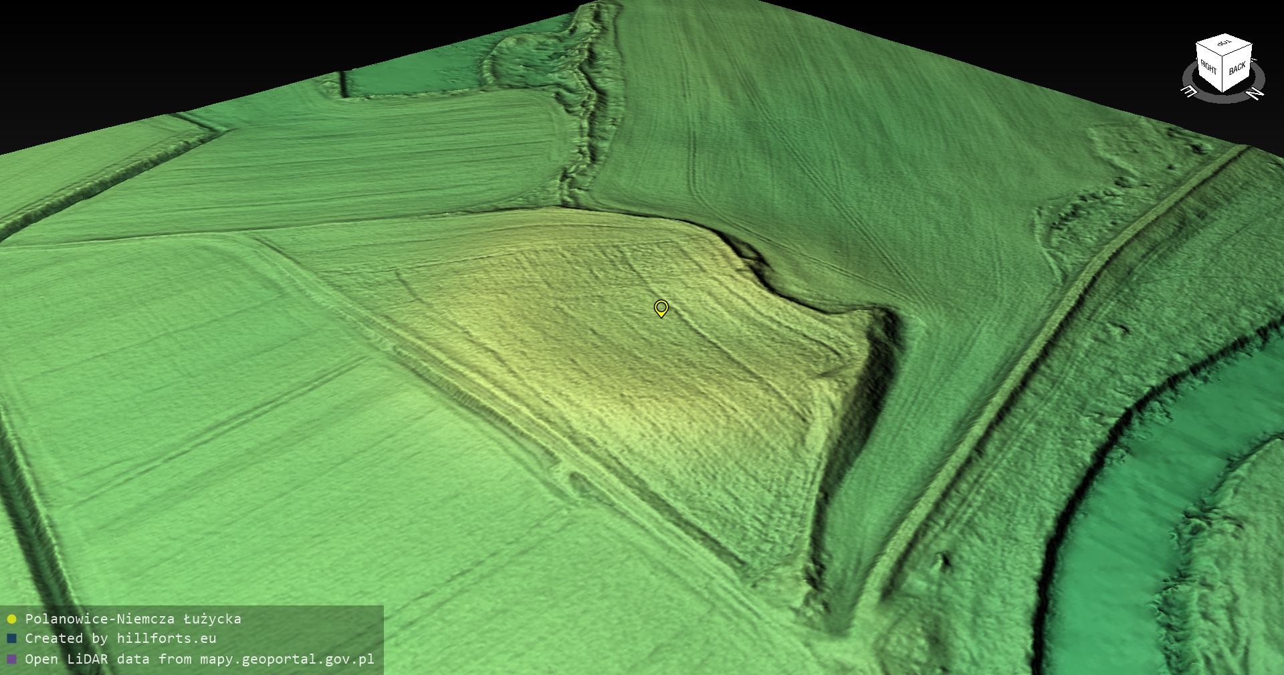This screenshot has height=675, width=1284.
Task: Click the purple square legend marker
Action: 11,659
